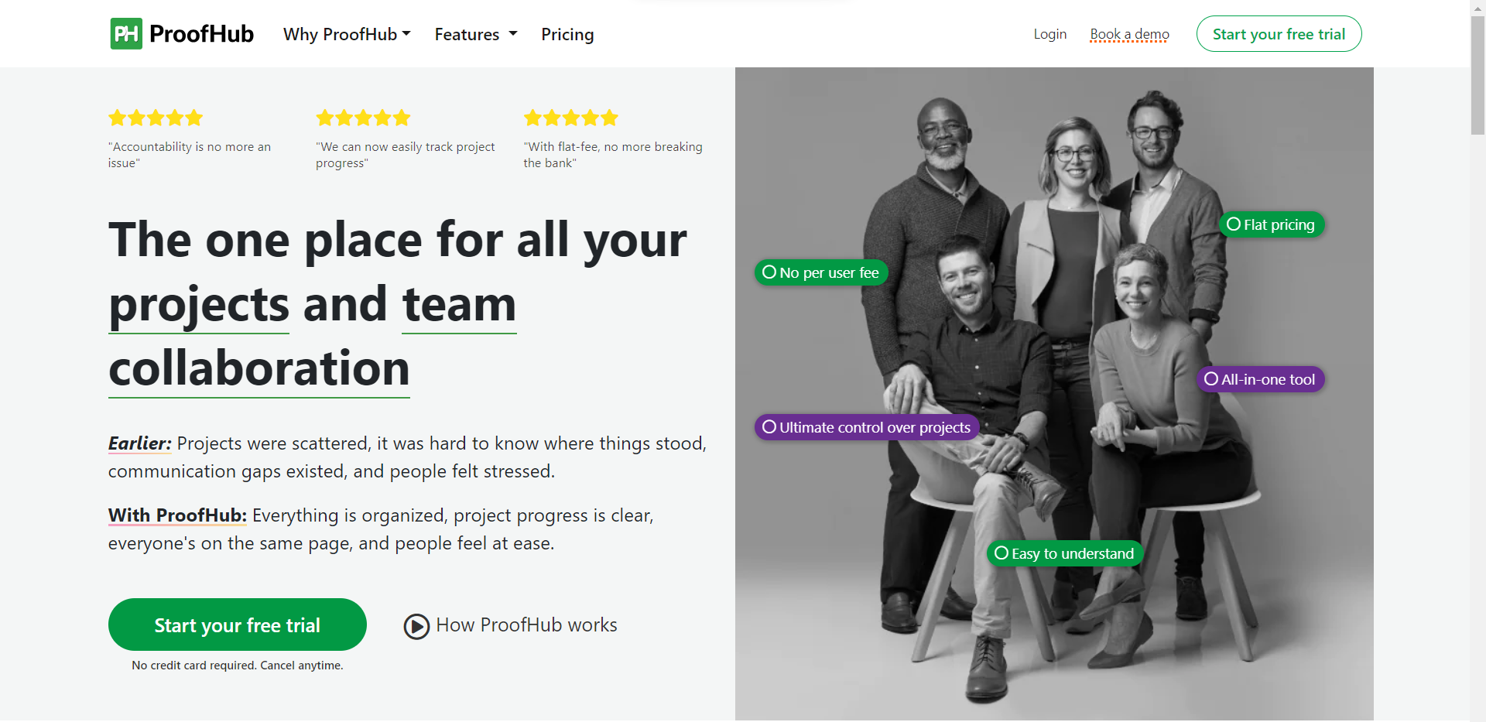The height and width of the screenshot is (722, 1486).
Task: Click the Easy to understand badge
Action: tap(1064, 553)
